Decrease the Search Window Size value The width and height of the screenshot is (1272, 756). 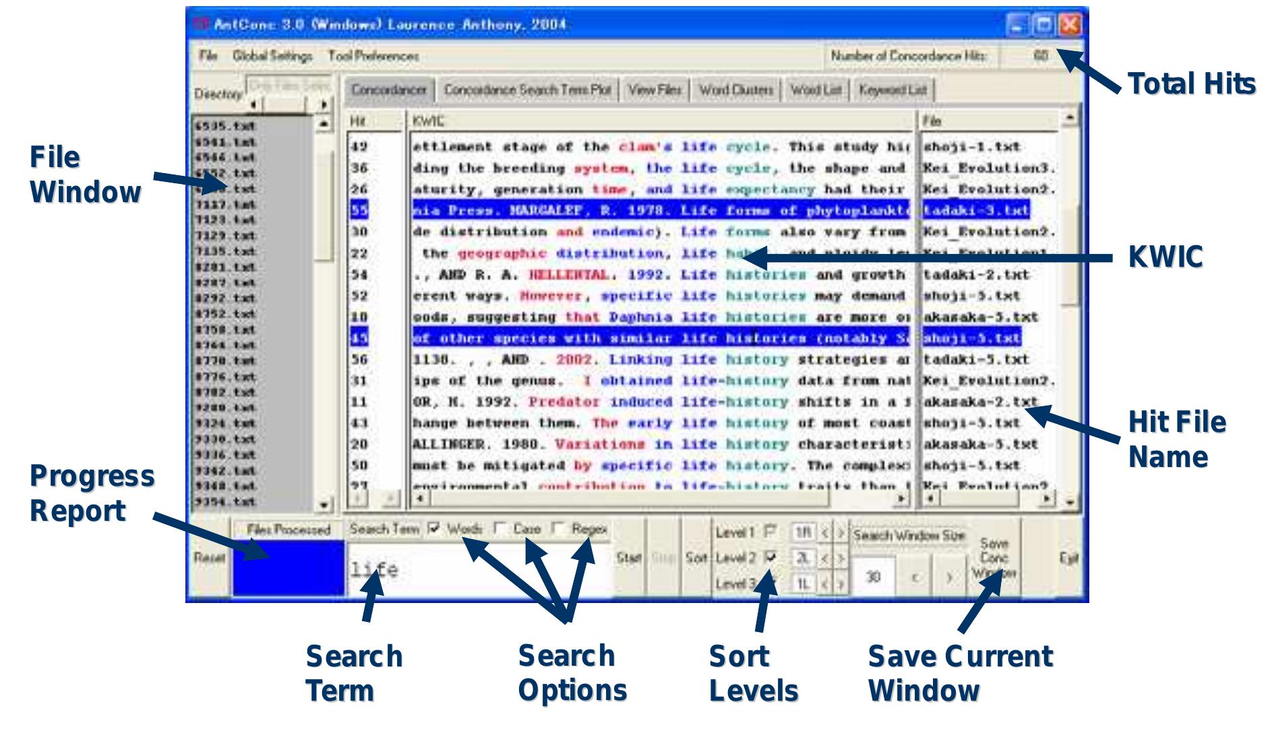915,577
